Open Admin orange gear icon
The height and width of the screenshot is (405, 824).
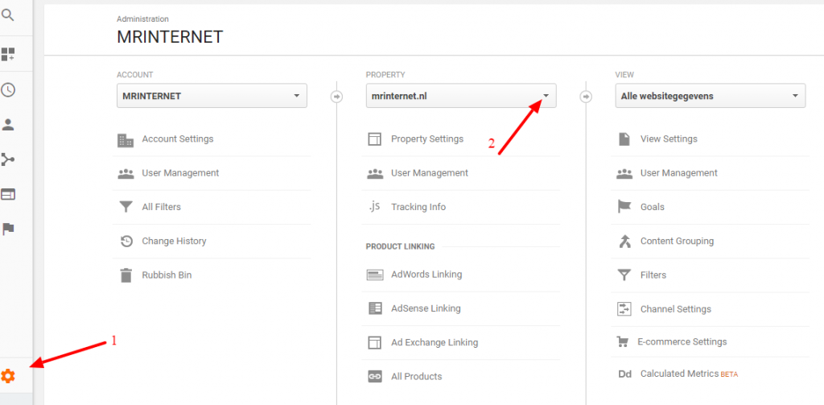pyautogui.click(x=8, y=376)
